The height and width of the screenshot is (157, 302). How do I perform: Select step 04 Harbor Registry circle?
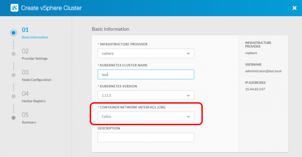click(x=14, y=97)
